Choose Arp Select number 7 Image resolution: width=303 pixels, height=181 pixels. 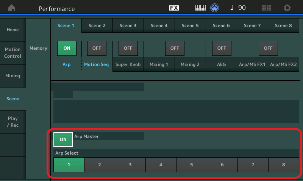click(253, 165)
